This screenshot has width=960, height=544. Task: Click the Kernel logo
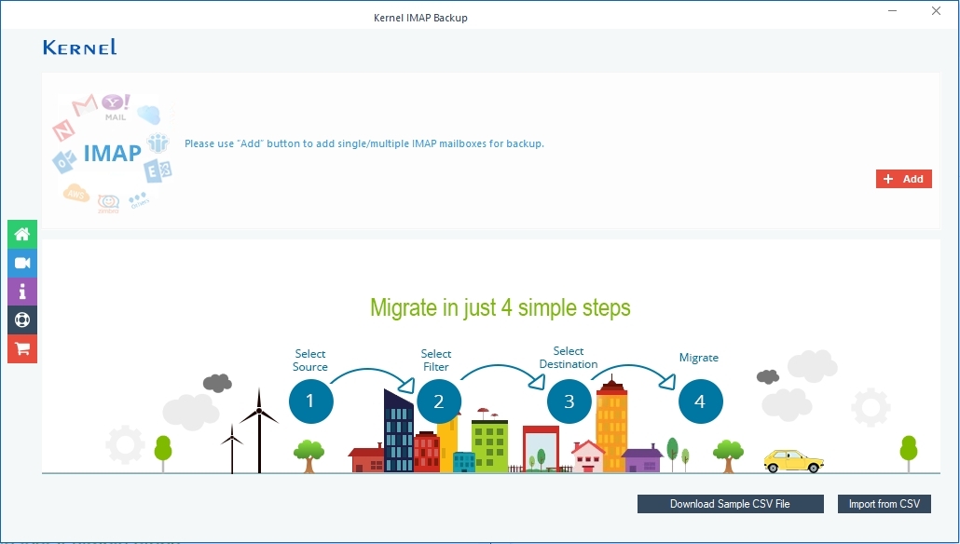click(x=79, y=48)
